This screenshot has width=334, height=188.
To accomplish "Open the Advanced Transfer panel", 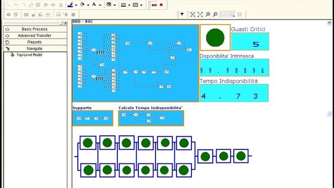I will pos(35,36).
